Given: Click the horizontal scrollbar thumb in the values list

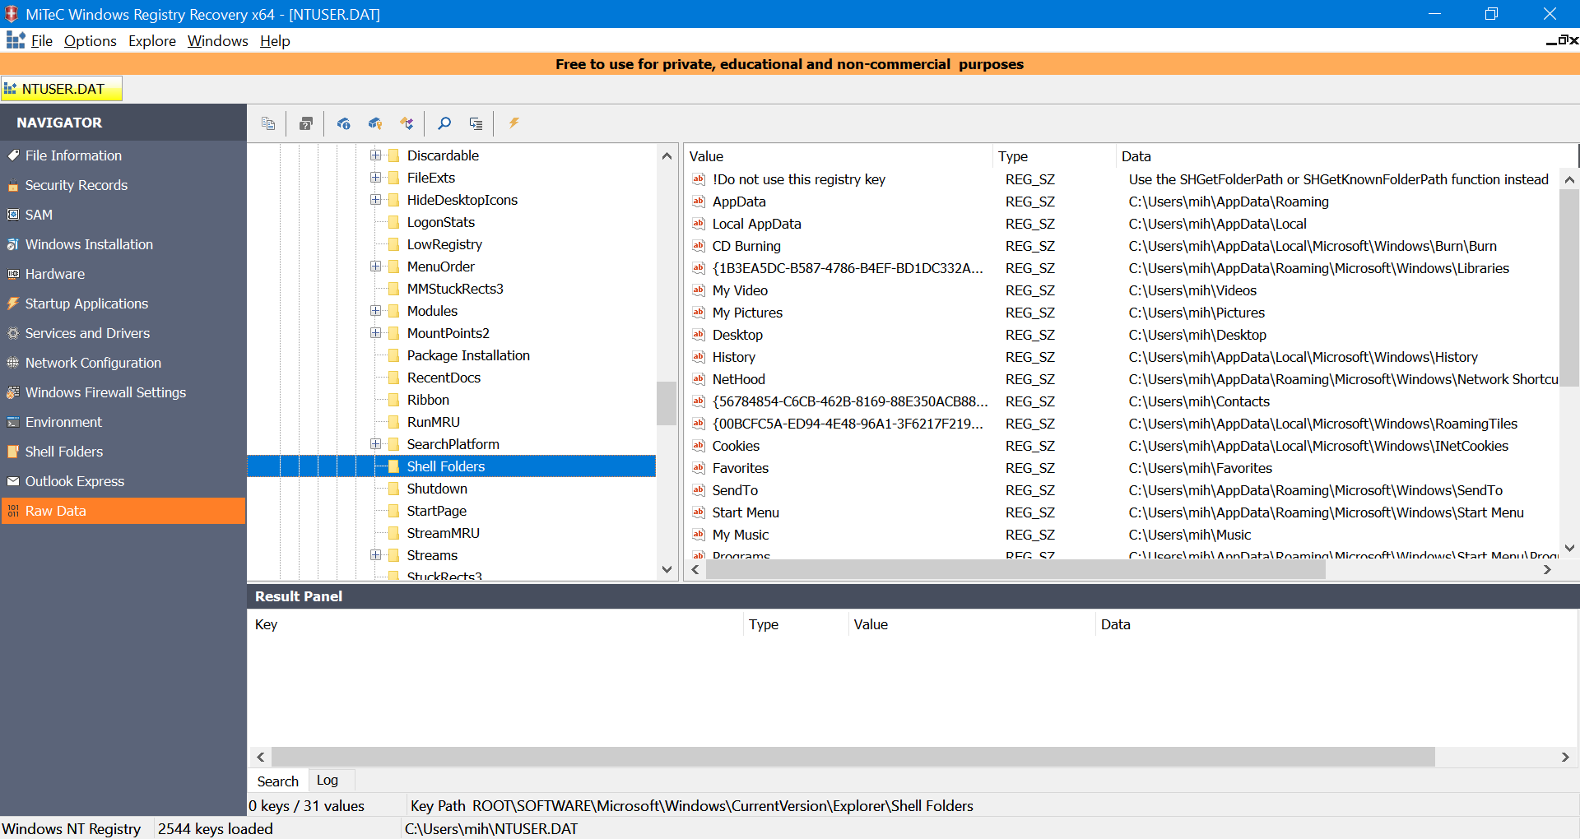Looking at the screenshot, I should point(1015,570).
